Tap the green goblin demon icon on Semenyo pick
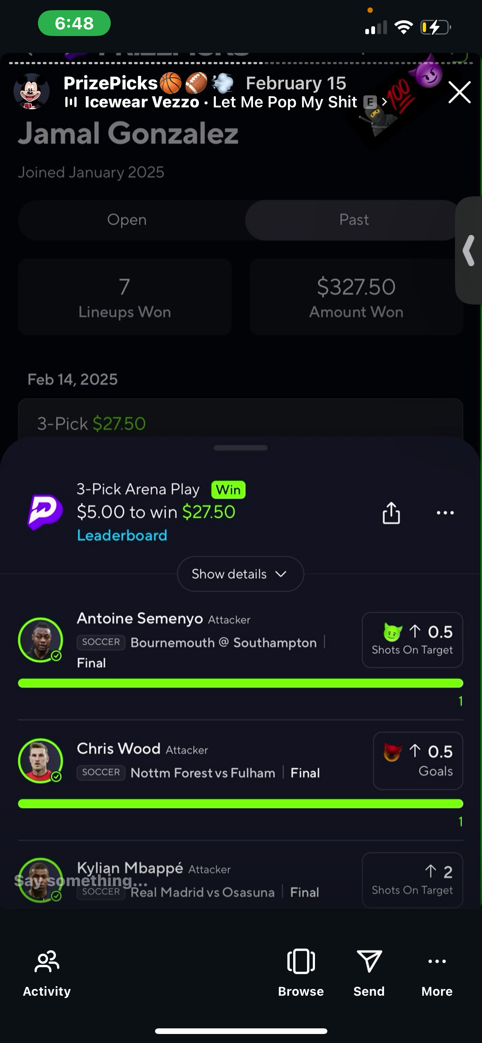Viewport: 482px width, 1043px height. [x=393, y=632]
